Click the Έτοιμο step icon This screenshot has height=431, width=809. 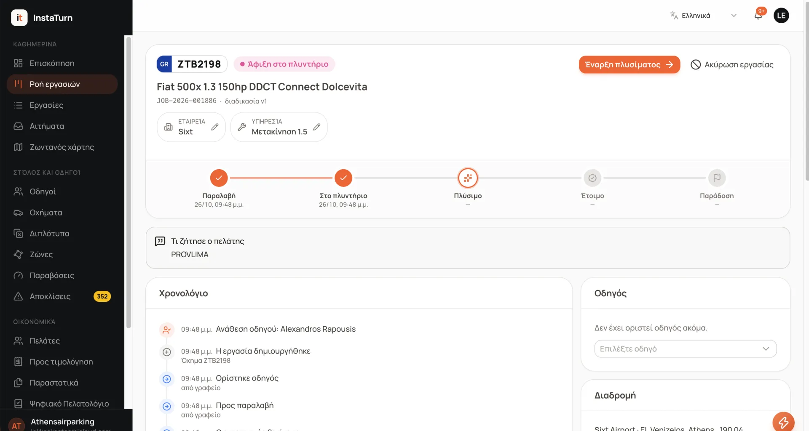pyautogui.click(x=592, y=178)
